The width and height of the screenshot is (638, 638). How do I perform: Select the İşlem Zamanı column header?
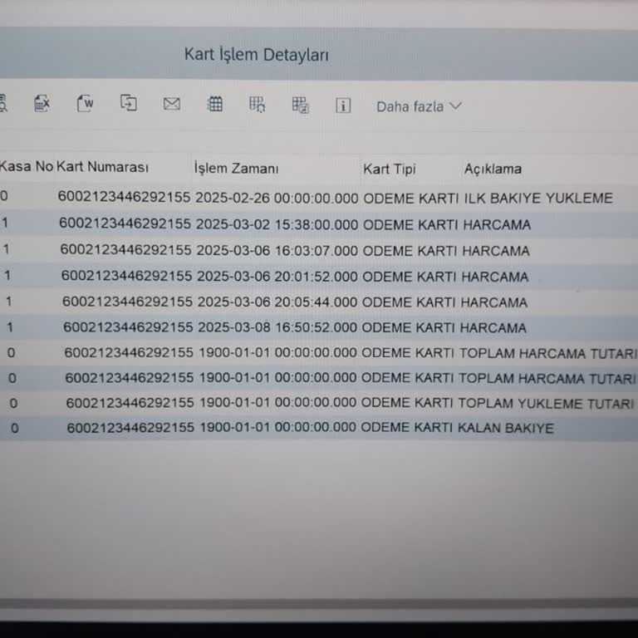click(237, 168)
